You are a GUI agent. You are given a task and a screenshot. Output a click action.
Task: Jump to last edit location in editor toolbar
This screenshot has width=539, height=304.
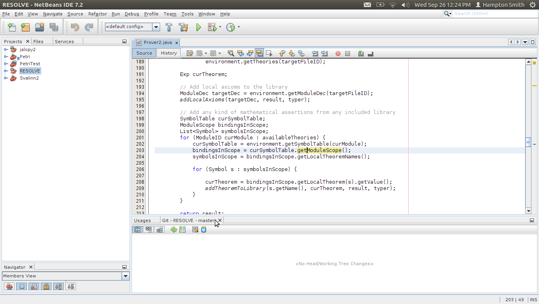click(x=190, y=53)
